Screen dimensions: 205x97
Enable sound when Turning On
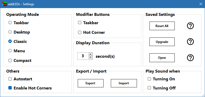click(149, 79)
